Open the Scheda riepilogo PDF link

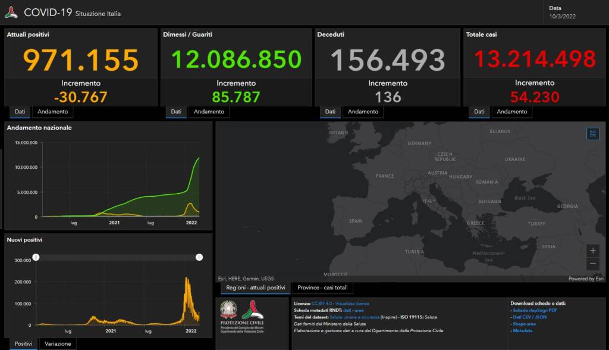tap(534, 310)
